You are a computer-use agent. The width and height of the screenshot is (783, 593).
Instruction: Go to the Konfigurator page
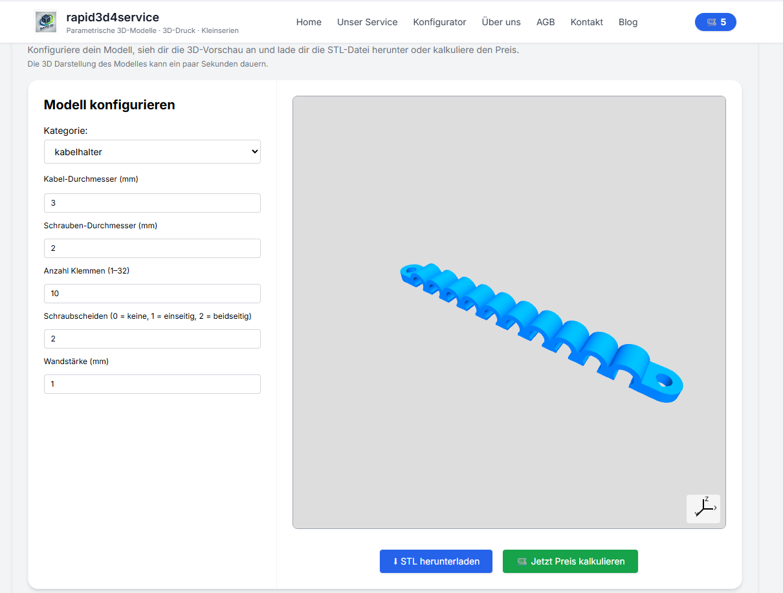[x=439, y=21]
